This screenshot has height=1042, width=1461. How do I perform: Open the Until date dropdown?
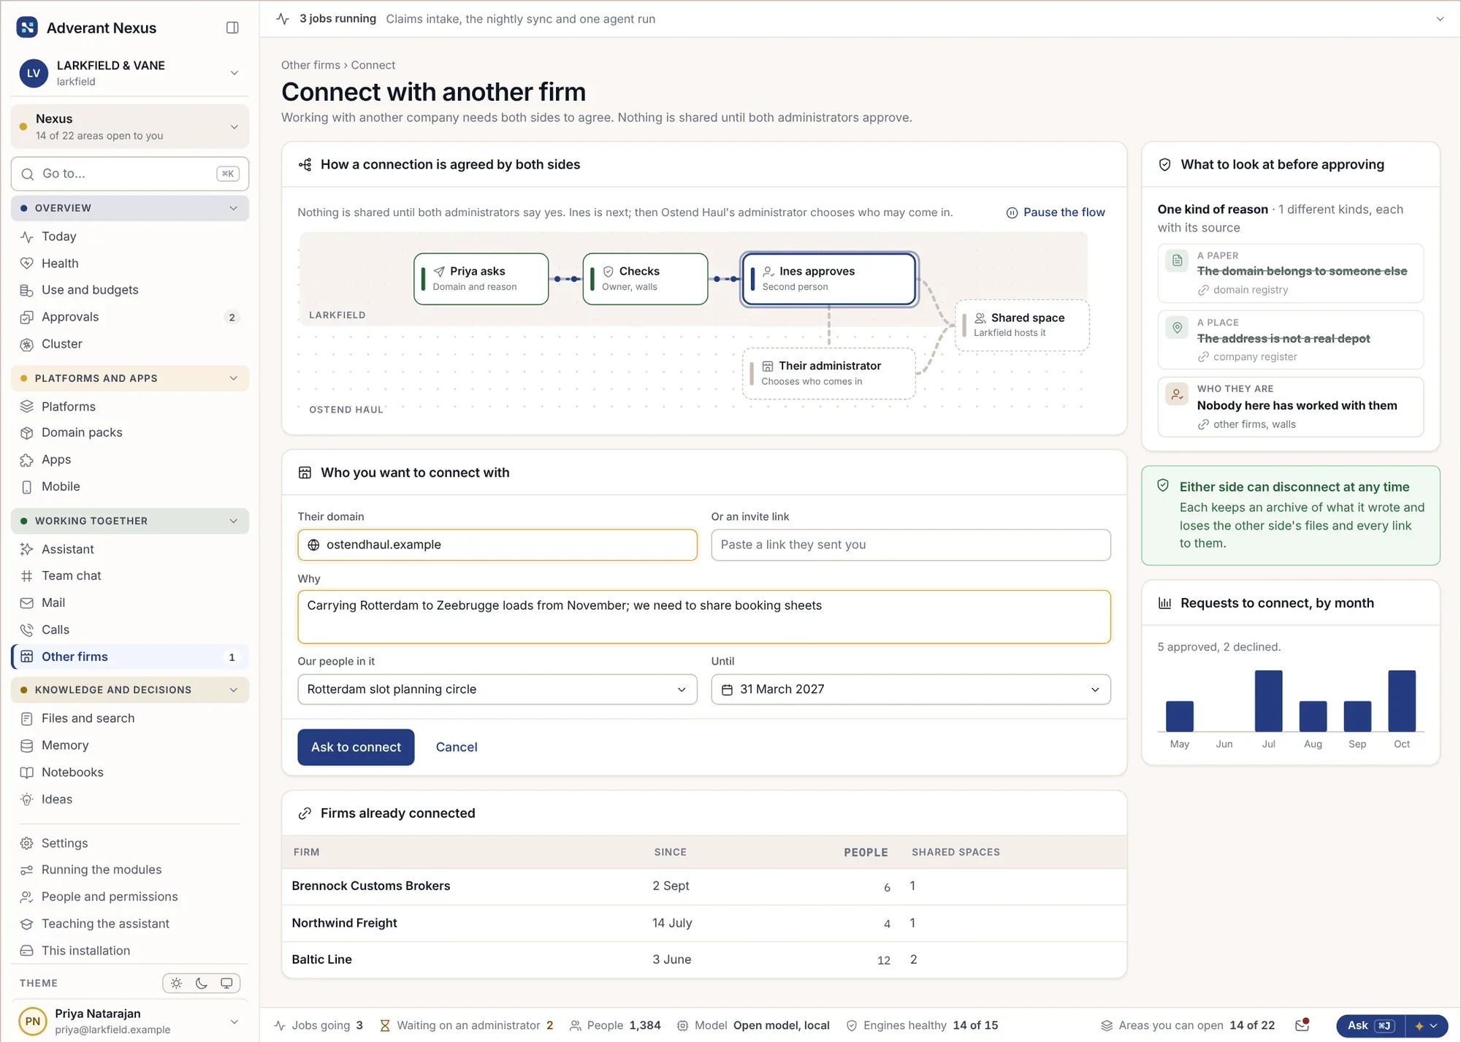[x=911, y=689]
